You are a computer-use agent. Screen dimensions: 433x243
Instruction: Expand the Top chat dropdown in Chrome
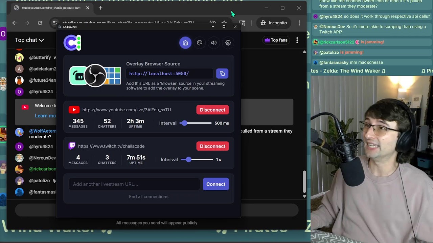click(x=29, y=40)
